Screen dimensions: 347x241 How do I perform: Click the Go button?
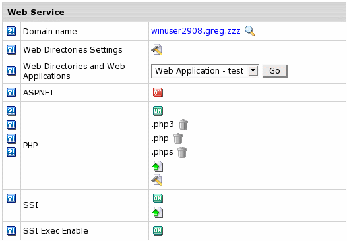pyautogui.click(x=275, y=71)
